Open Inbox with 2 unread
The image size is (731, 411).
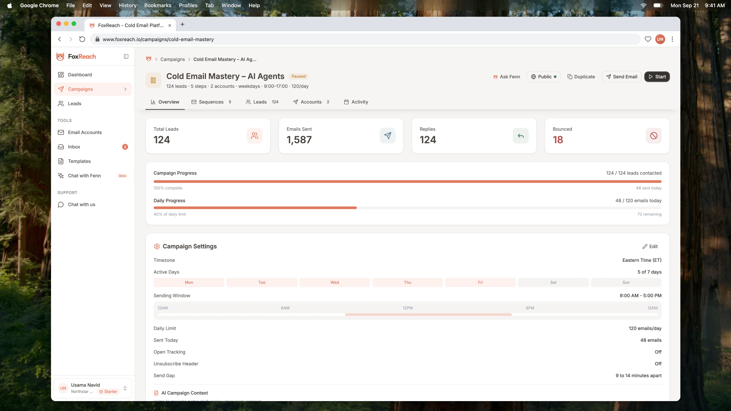tap(93, 147)
